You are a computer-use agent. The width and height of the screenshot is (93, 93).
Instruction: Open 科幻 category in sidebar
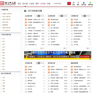tap(4, 67)
